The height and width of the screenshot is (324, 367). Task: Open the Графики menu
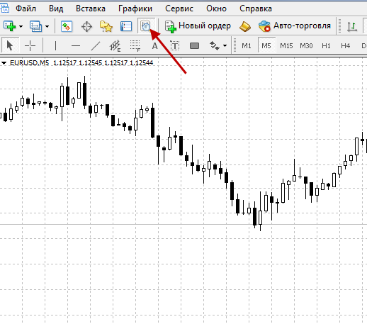[135, 9]
